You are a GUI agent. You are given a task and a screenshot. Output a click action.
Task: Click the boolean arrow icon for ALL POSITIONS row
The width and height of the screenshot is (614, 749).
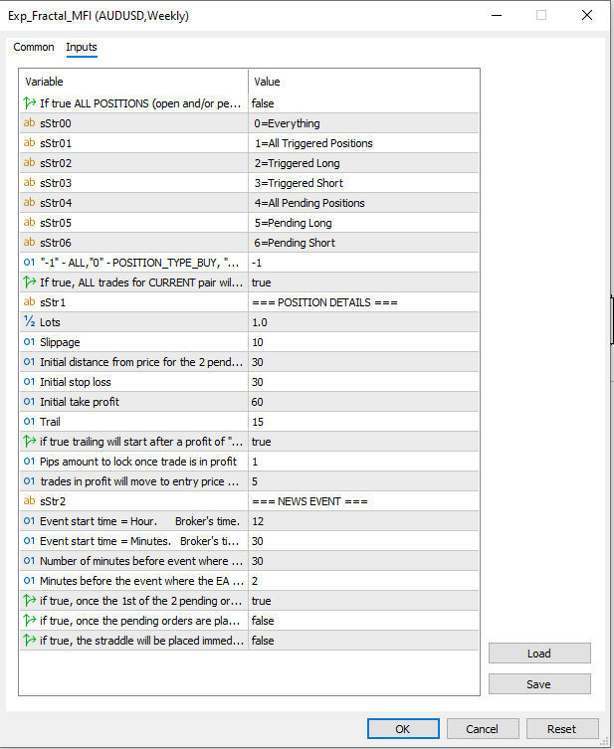pos(29,103)
